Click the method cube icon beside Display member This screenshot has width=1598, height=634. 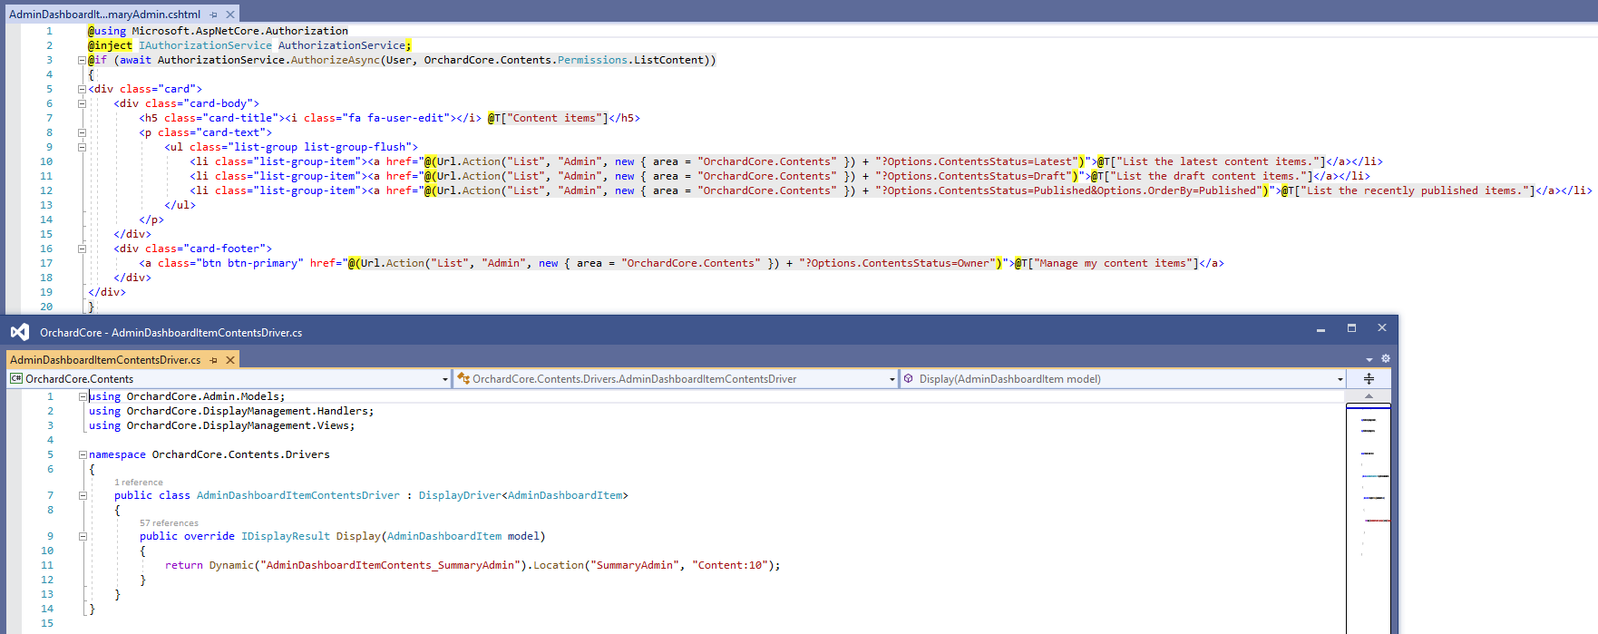point(908,379)
